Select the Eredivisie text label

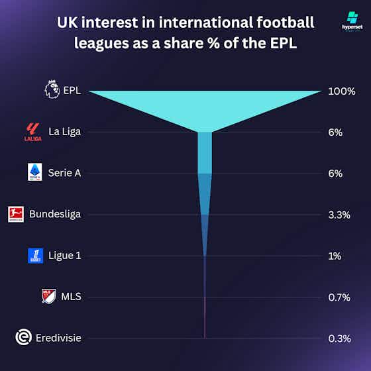[58, 338]
